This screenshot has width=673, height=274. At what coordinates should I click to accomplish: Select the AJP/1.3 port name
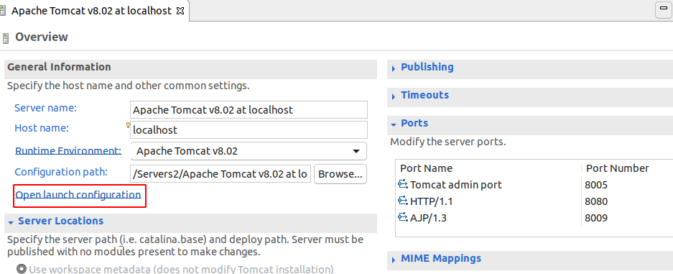click(428, 218)
